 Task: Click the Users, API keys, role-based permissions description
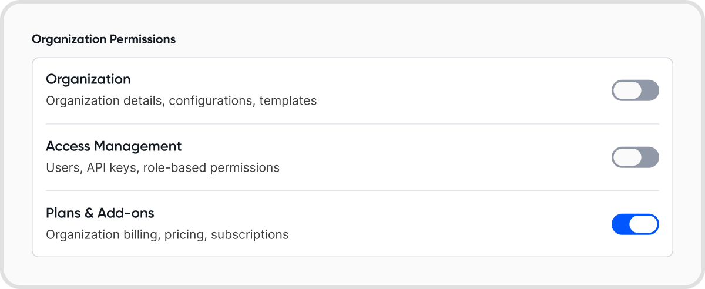pyautogui.click(x=162, y=168)
